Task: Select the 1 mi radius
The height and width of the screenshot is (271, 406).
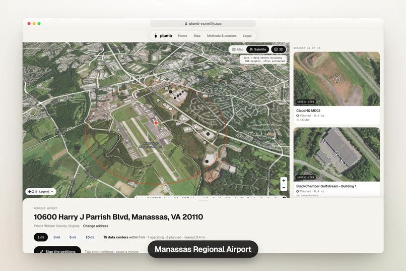Action: [41, 237]
